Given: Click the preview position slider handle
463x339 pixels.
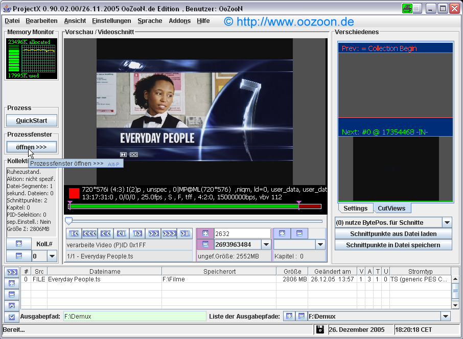Looking at the screenshot, I should tap(69, 221).
